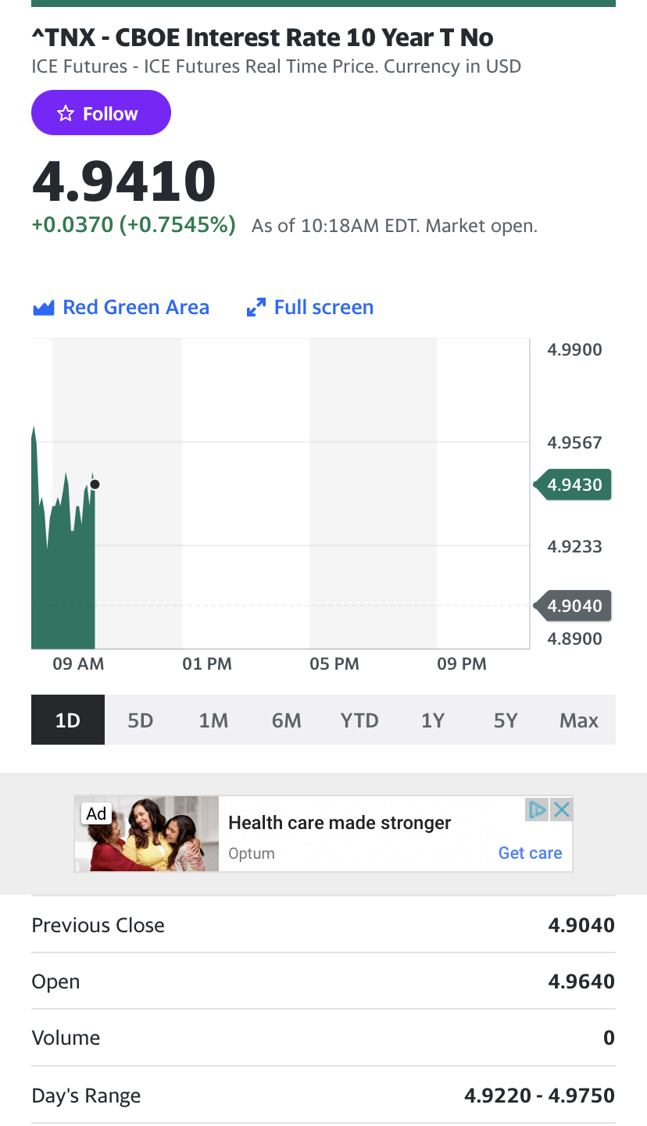Follow the ^TNX ticker

(x=101, y=113)
